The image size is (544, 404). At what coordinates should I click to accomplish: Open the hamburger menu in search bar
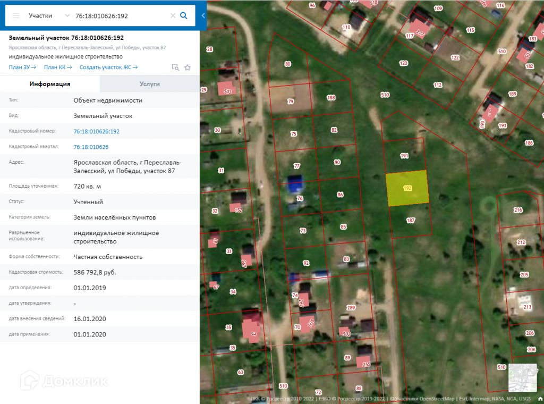pos(16,15)
